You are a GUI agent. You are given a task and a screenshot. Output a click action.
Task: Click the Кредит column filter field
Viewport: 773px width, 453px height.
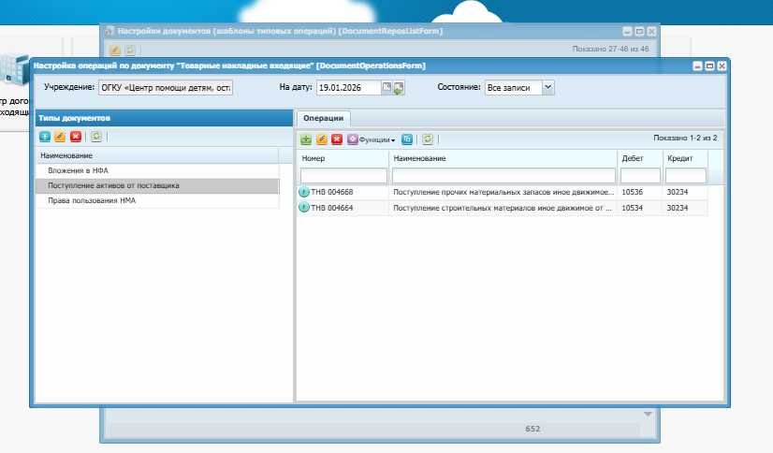point(686,175)
